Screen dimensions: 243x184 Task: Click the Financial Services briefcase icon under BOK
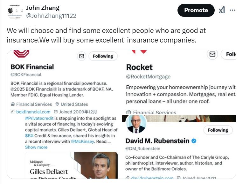click(13, 104)
